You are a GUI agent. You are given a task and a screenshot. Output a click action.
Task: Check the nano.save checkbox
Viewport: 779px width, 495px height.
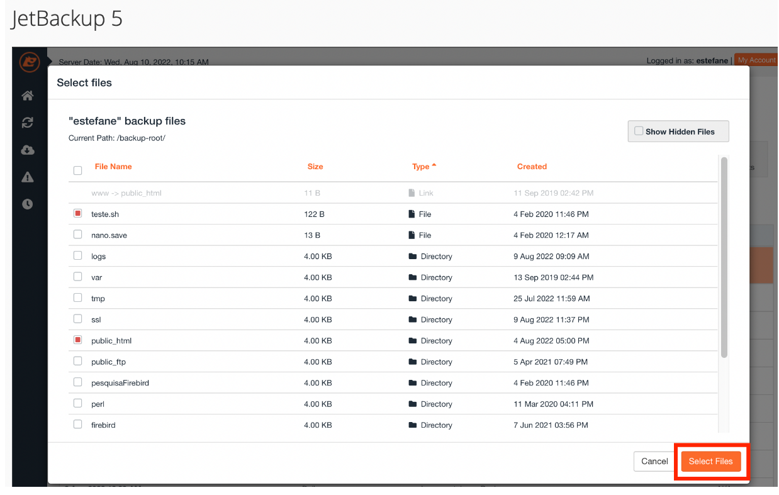tap(78, 235)
